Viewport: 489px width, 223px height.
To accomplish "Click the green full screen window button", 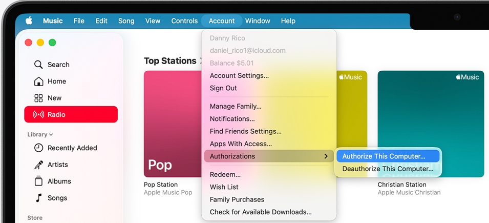I will (52, 43).
